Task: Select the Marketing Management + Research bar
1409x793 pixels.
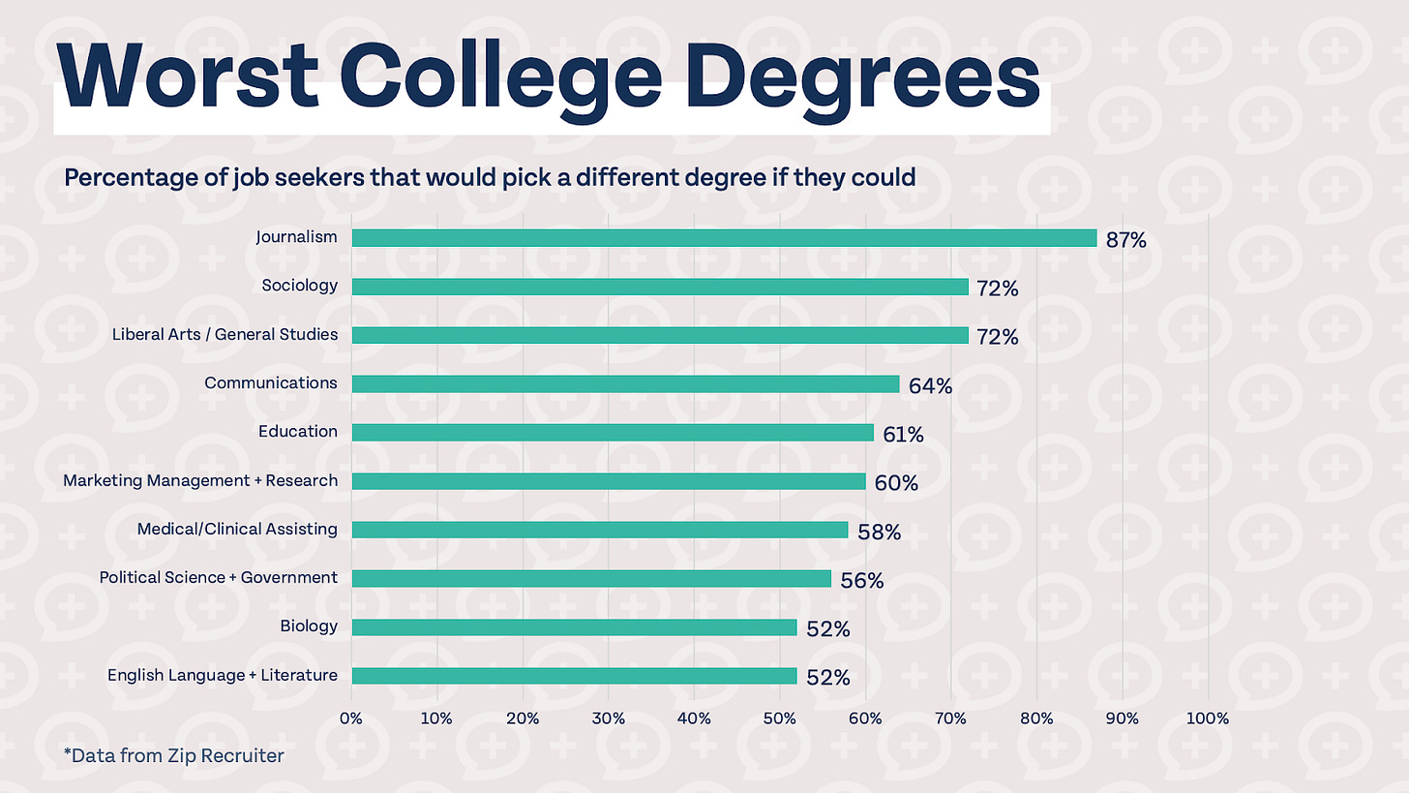Action: pyautogui.click(x=609, y=481)
